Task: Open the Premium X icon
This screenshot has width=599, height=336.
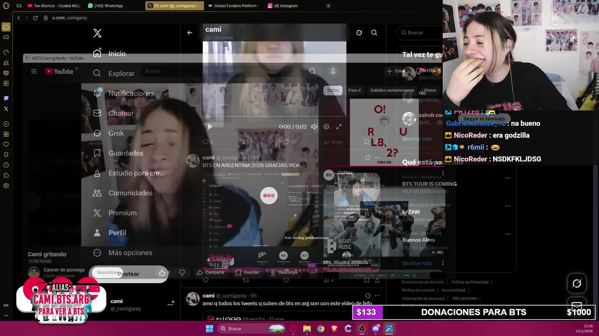Action: (97, 213)
